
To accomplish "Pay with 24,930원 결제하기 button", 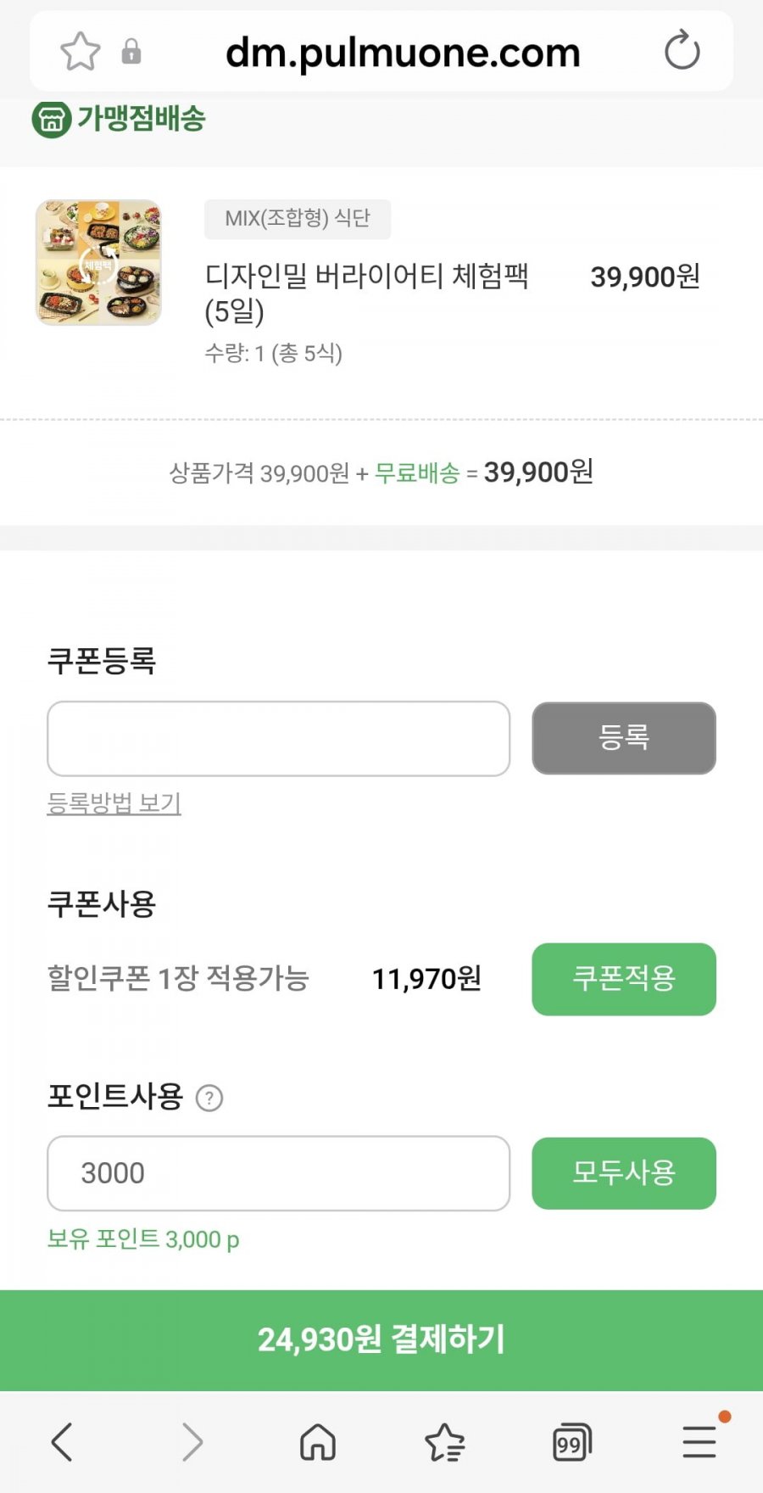I will coord(381,1340).
